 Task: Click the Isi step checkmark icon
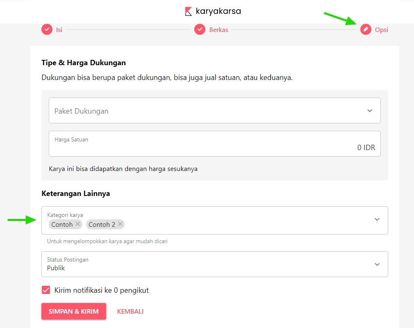point(47,30)
